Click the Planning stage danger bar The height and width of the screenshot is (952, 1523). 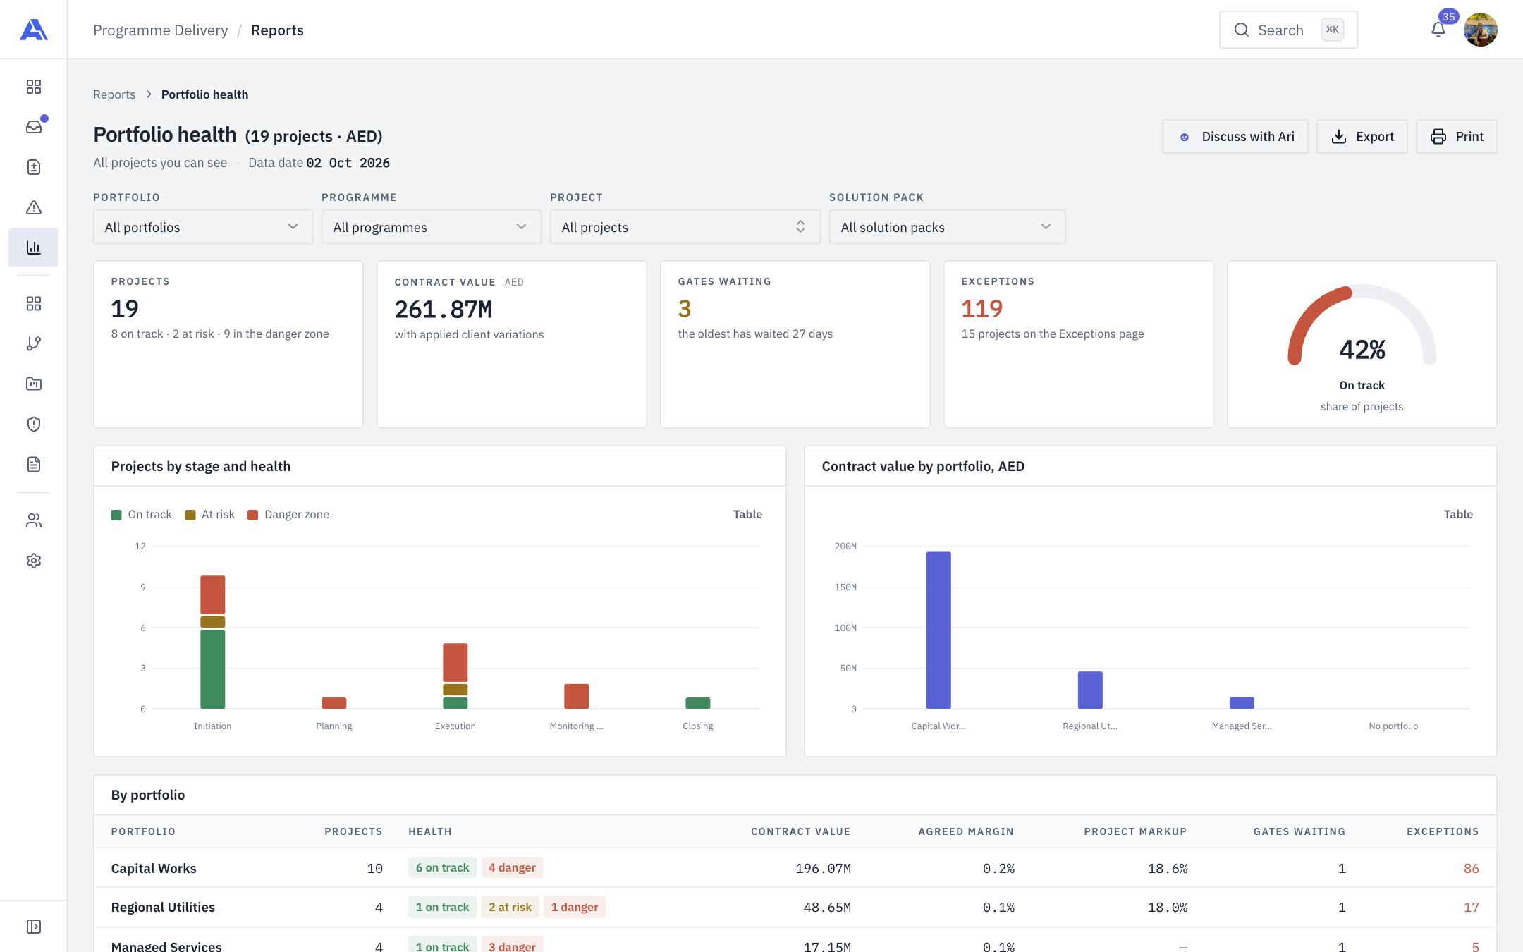coord(334,703)
